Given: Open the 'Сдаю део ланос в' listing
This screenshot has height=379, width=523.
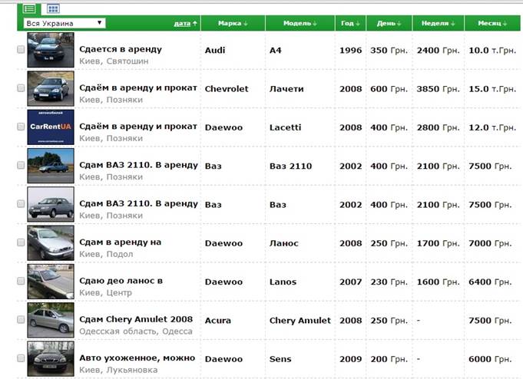Looking at the screenshot, I should tap(121, 282).
